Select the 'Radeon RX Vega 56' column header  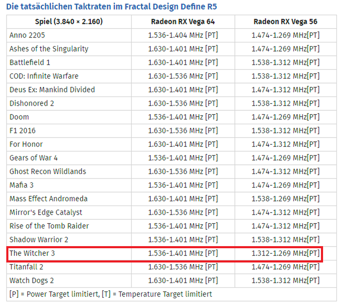[x=285, y=22]
